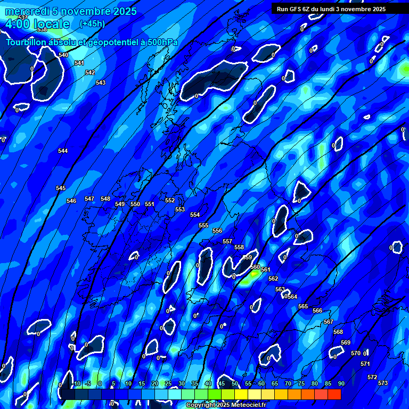Click the 565 contour label
Image resolution: width=409 pixels, height=409 pixels.
pyautogui.click(x=303, y=306)
